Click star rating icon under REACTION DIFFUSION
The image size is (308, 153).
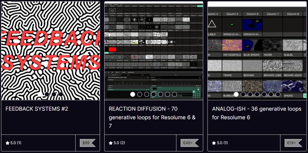111,143
